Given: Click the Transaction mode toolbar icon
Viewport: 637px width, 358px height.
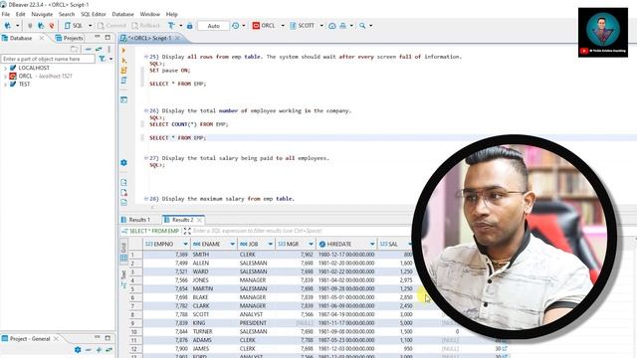Looking at the screenshot, I should coord(171,26).
